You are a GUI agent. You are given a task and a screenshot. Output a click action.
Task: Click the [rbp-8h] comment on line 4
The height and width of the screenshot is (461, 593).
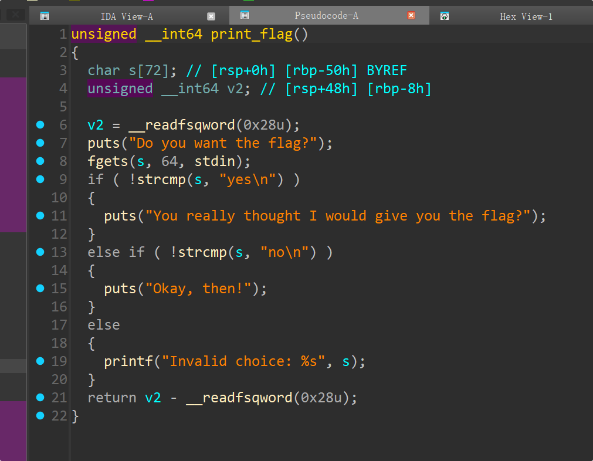(399, 89)
